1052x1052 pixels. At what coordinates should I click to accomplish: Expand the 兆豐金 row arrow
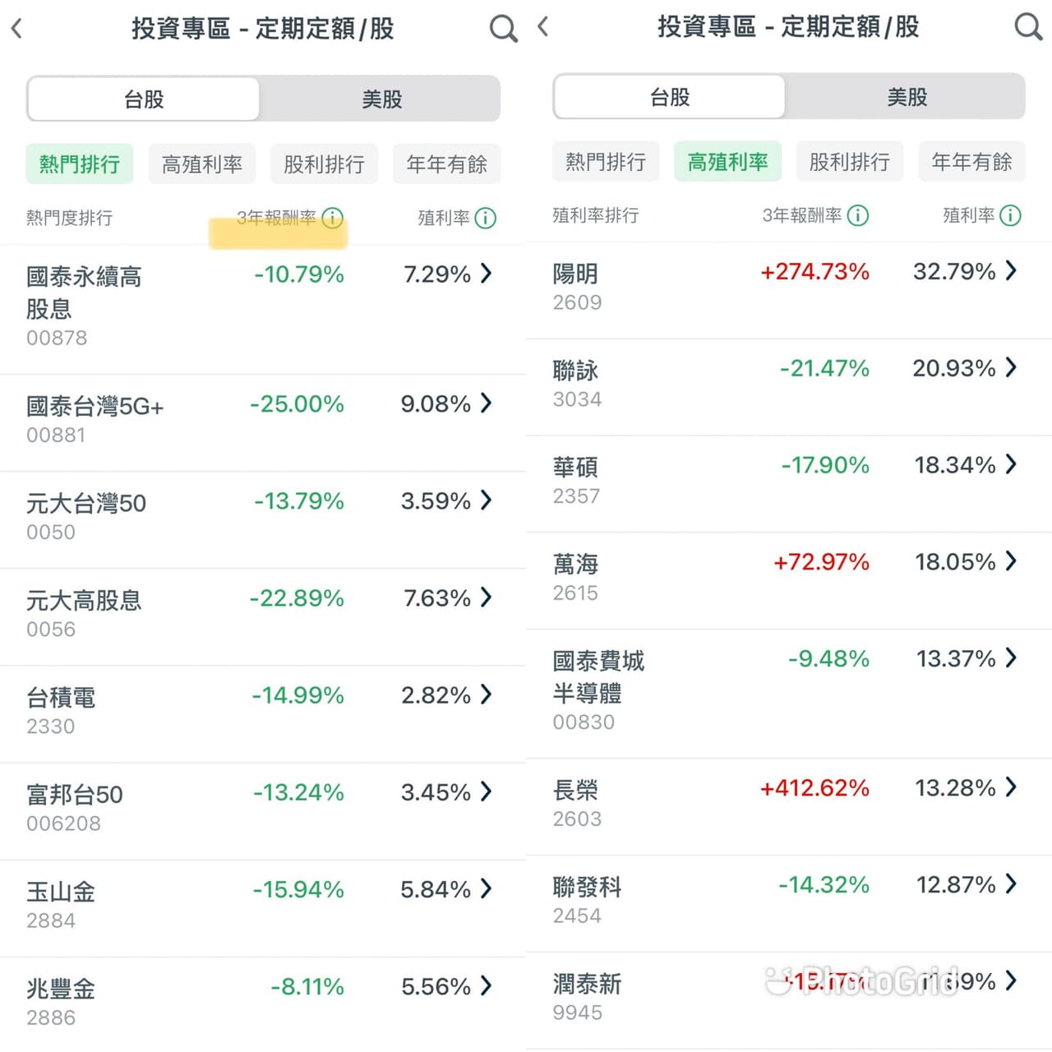[x=487, y=985]
